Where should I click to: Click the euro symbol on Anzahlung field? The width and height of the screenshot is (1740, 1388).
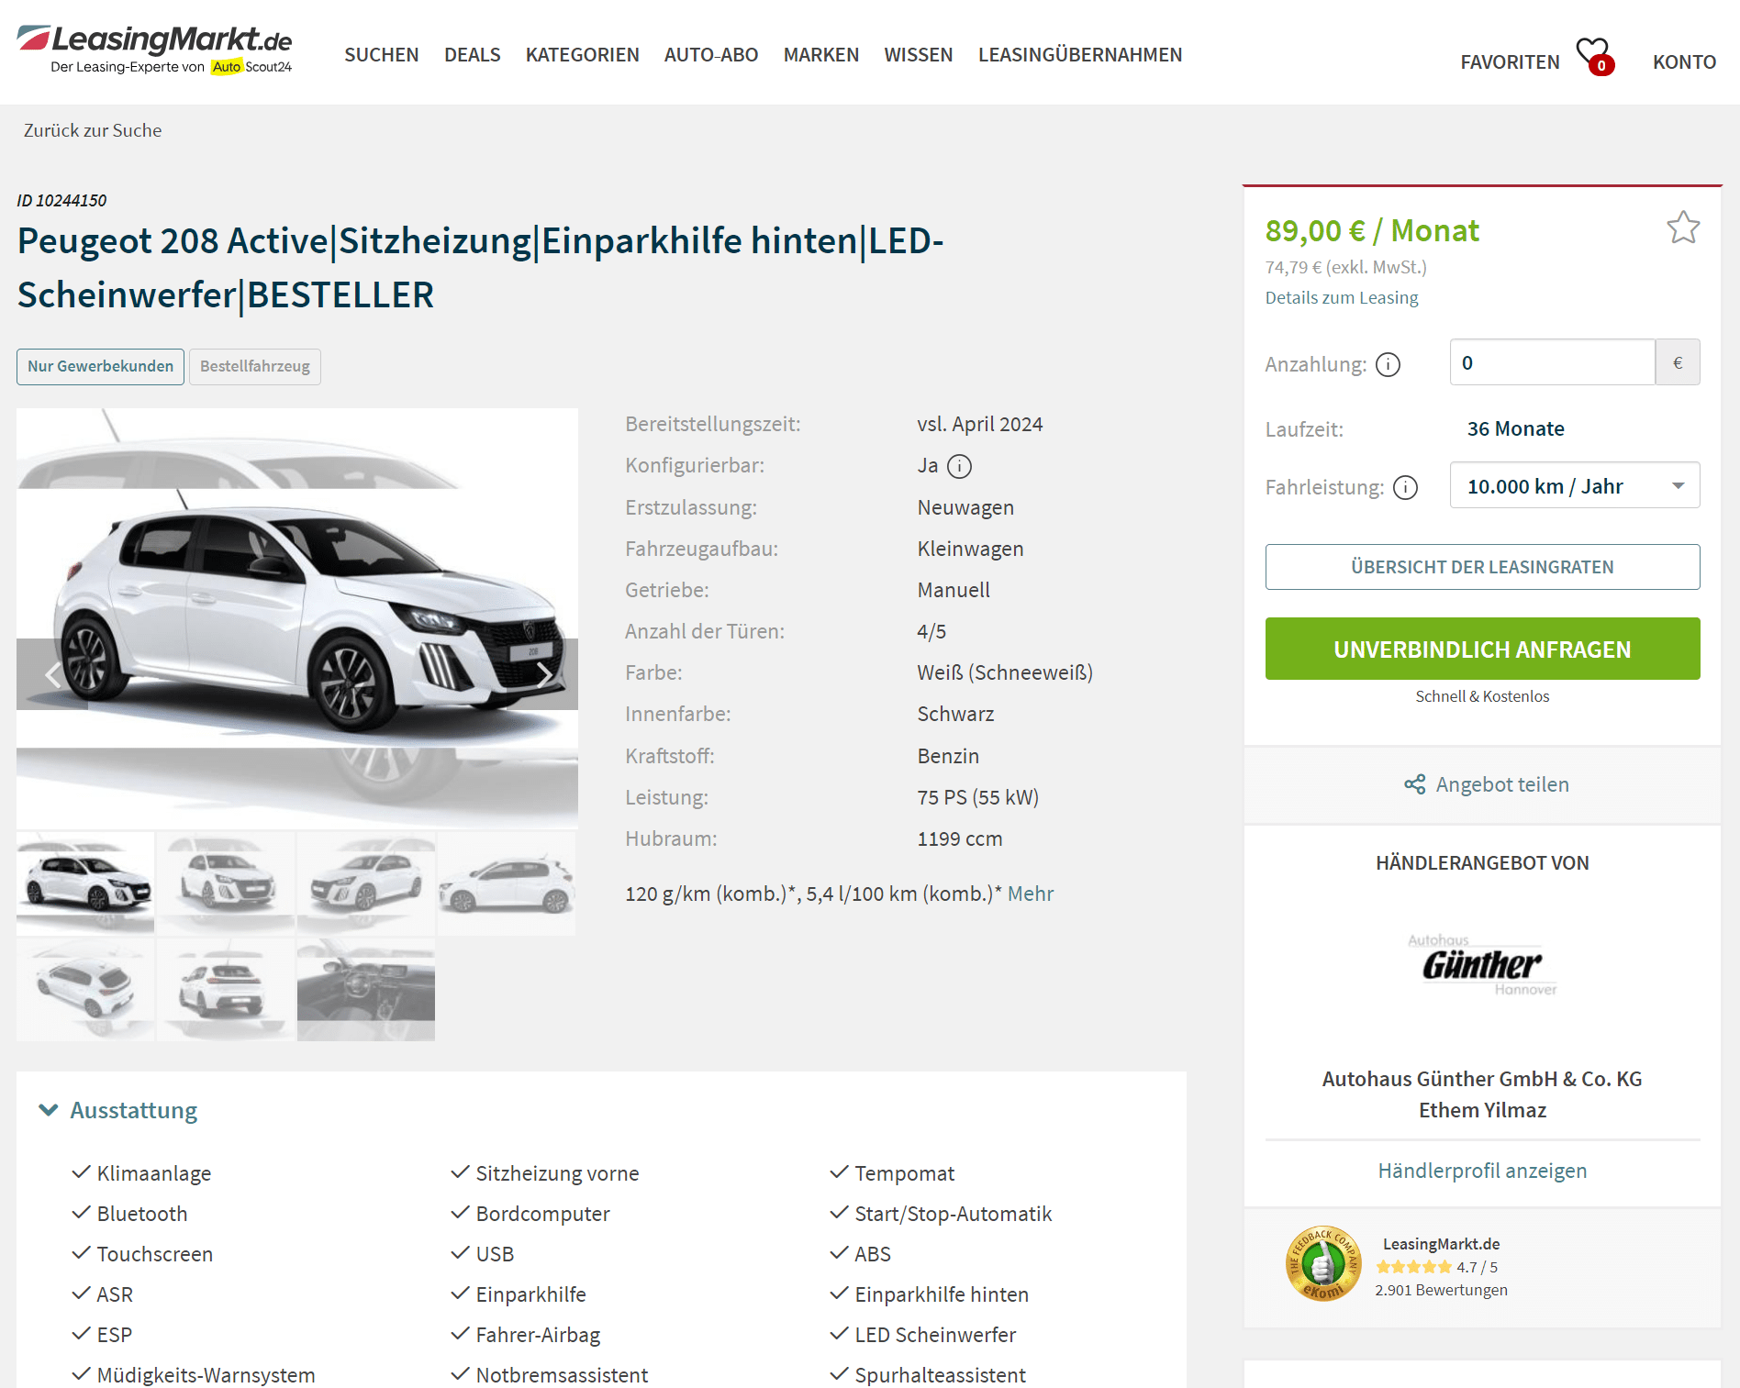1678,362
